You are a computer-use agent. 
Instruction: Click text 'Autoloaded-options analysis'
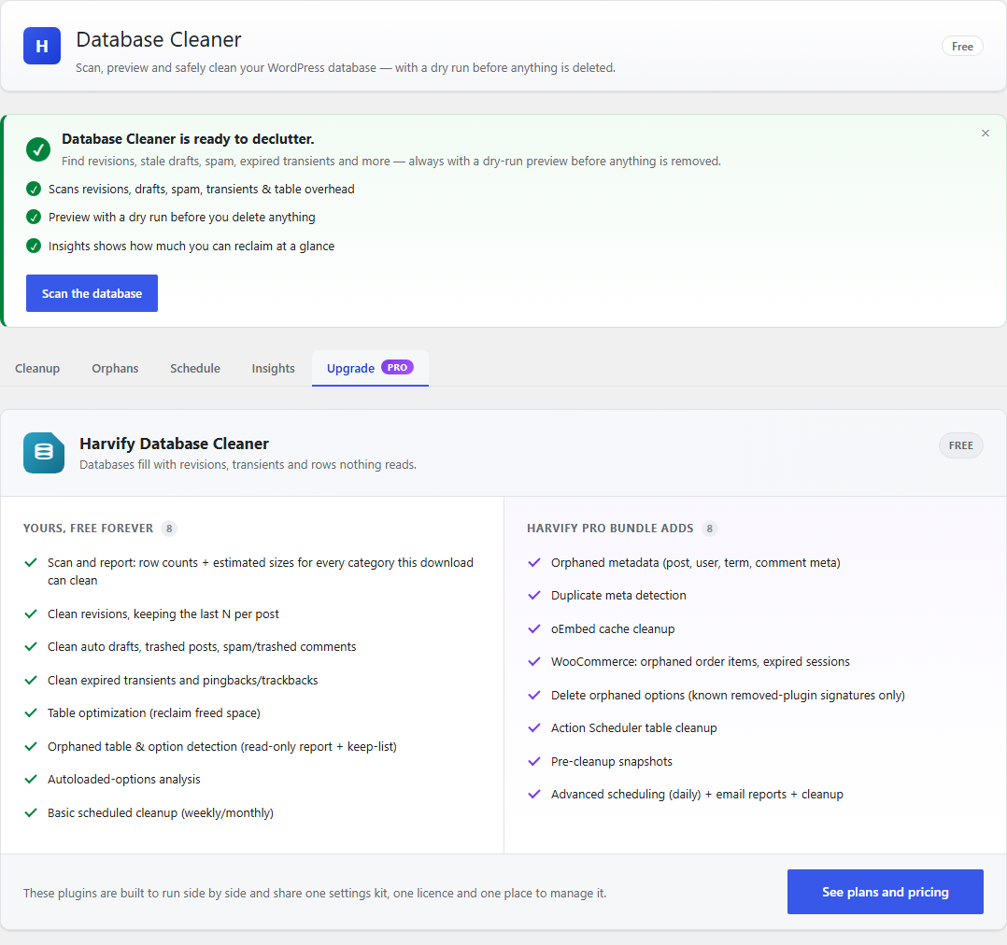(124, 779)
